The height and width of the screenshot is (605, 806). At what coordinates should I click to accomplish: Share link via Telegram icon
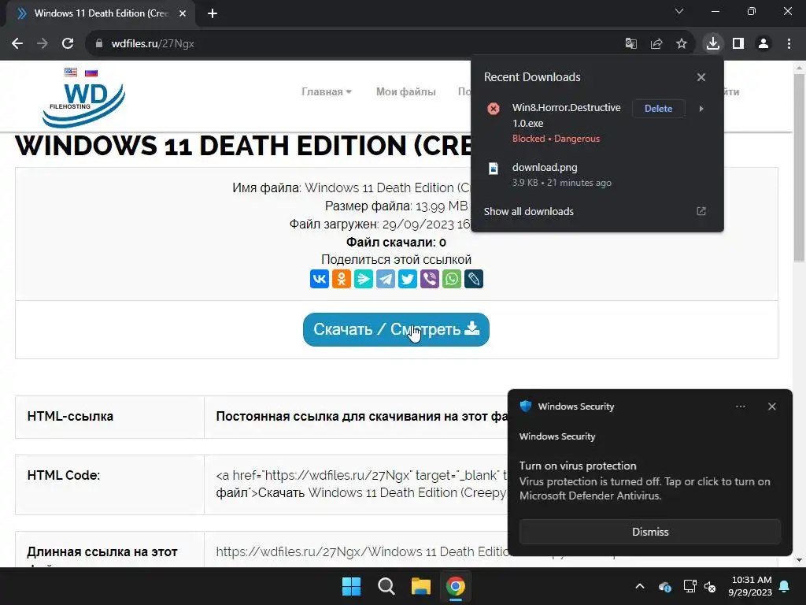tap(386, 279)
